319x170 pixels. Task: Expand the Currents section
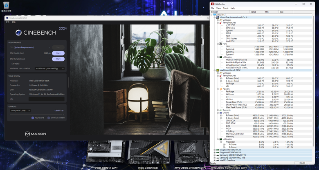point(218,110)
